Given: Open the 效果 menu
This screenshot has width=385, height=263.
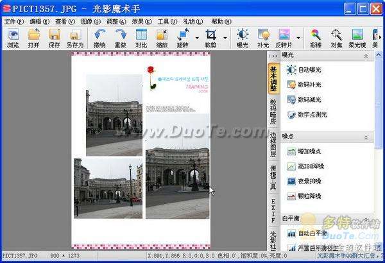Looking at the screenshot, I should (x=142, y=22).
